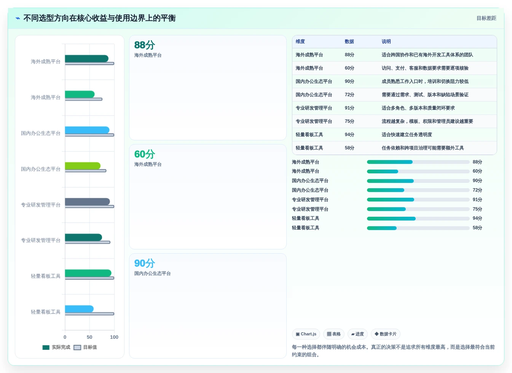The width and height of the screenshot is (512, 373).
Task: Select the row 成员熟悉工作入口时，培训和切换阻力较低
Action: (394, 82)
